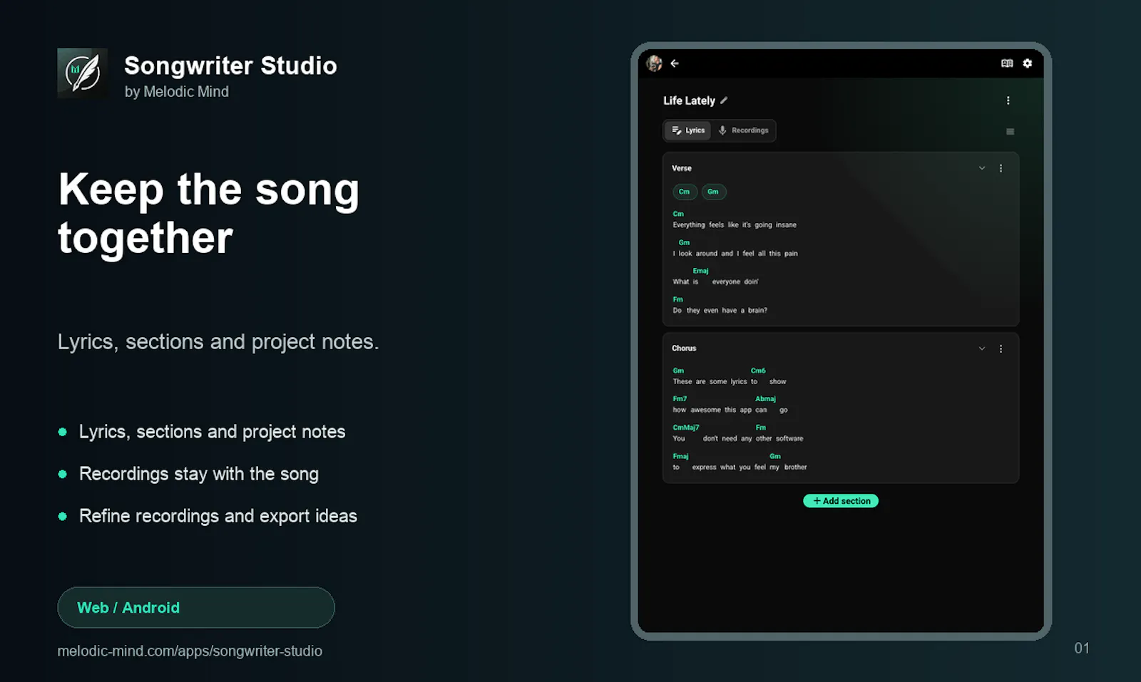
Task: Click the Life Lately song title
Action: [689, 100]
